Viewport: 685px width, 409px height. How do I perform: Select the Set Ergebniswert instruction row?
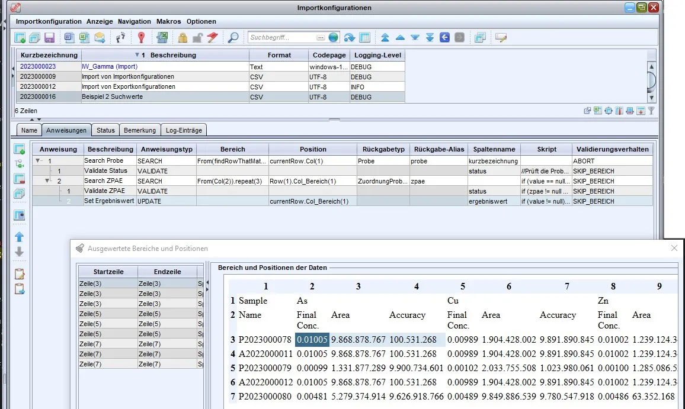(x=342, y=201)
